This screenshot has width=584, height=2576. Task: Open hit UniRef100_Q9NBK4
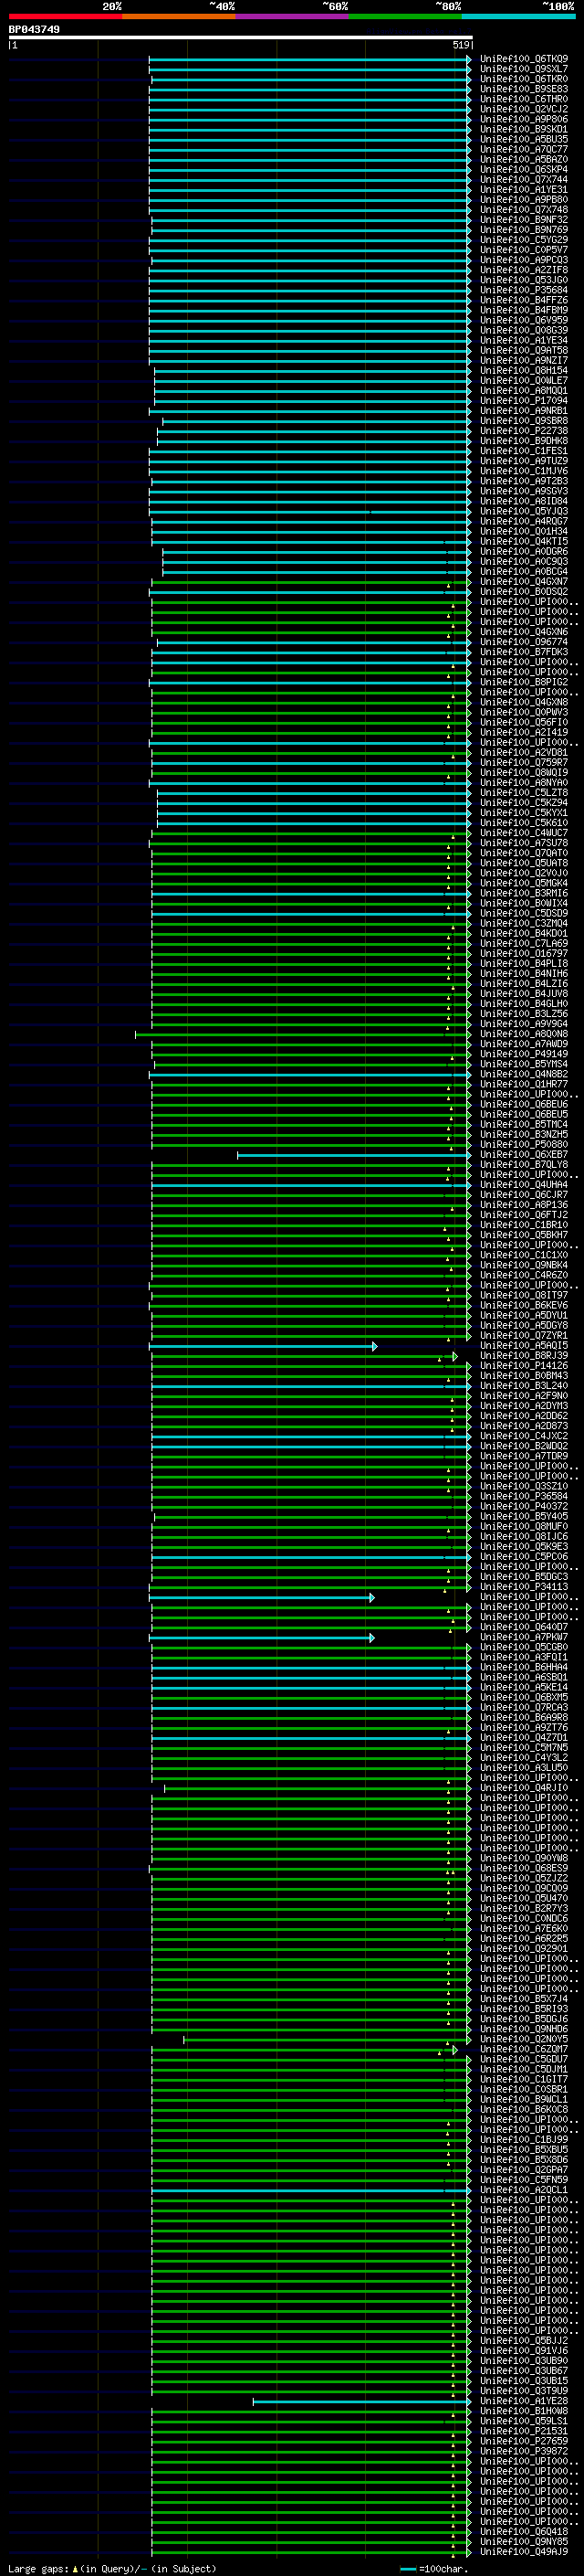click(524, 1266)
